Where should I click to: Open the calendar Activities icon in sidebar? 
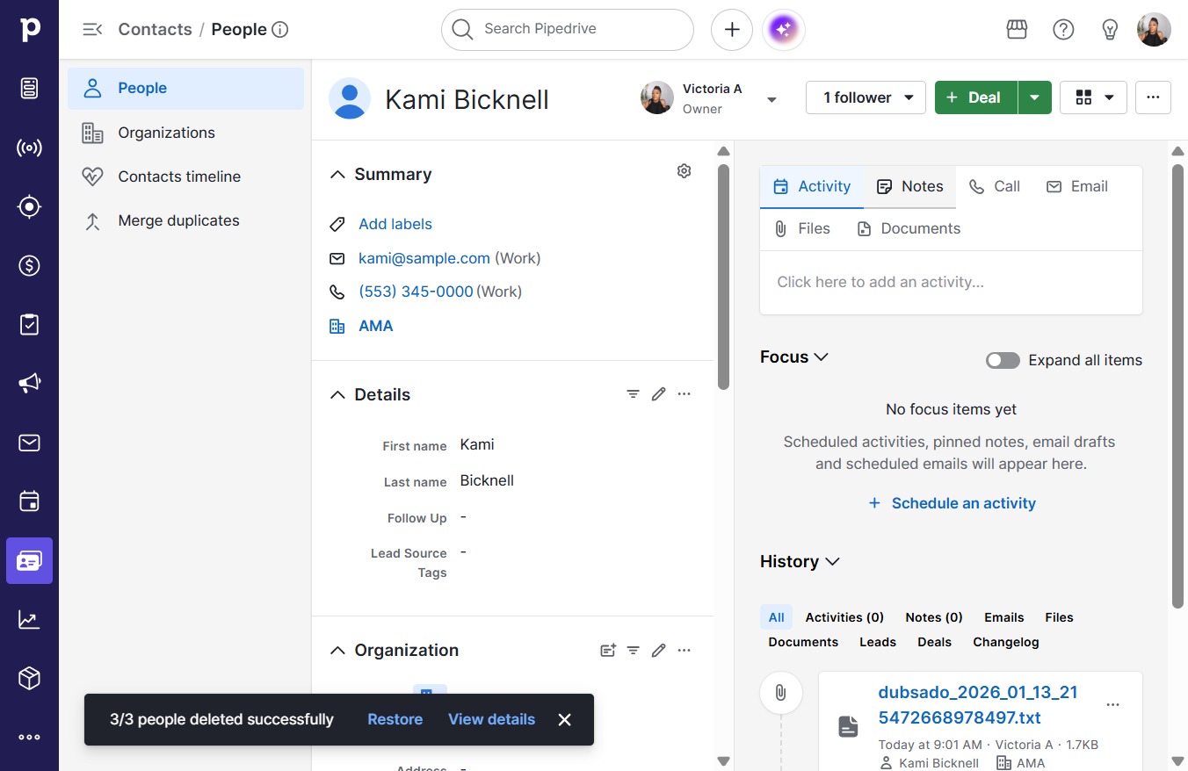[x=29, y=501]
